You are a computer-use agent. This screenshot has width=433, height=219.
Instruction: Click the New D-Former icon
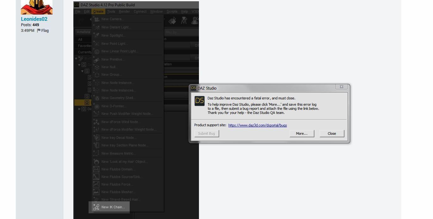[96, 106]
